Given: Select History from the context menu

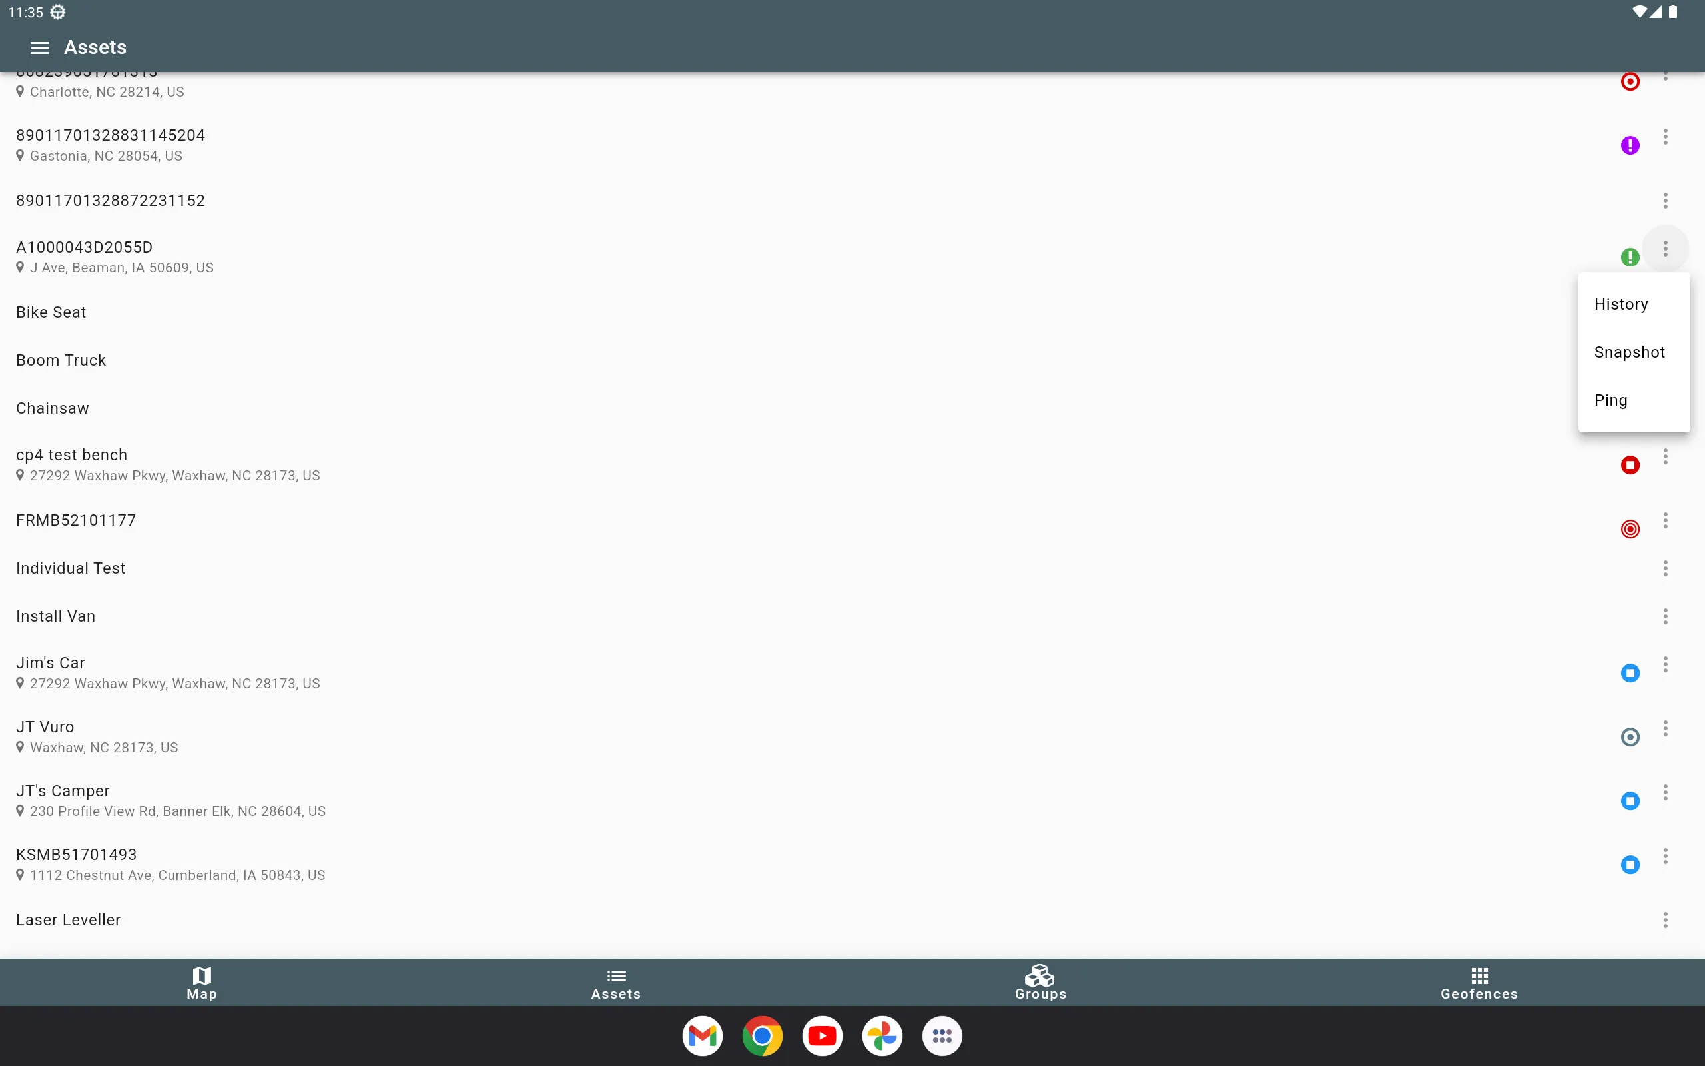Looking at the screenshot, I should pos(1620,303).
